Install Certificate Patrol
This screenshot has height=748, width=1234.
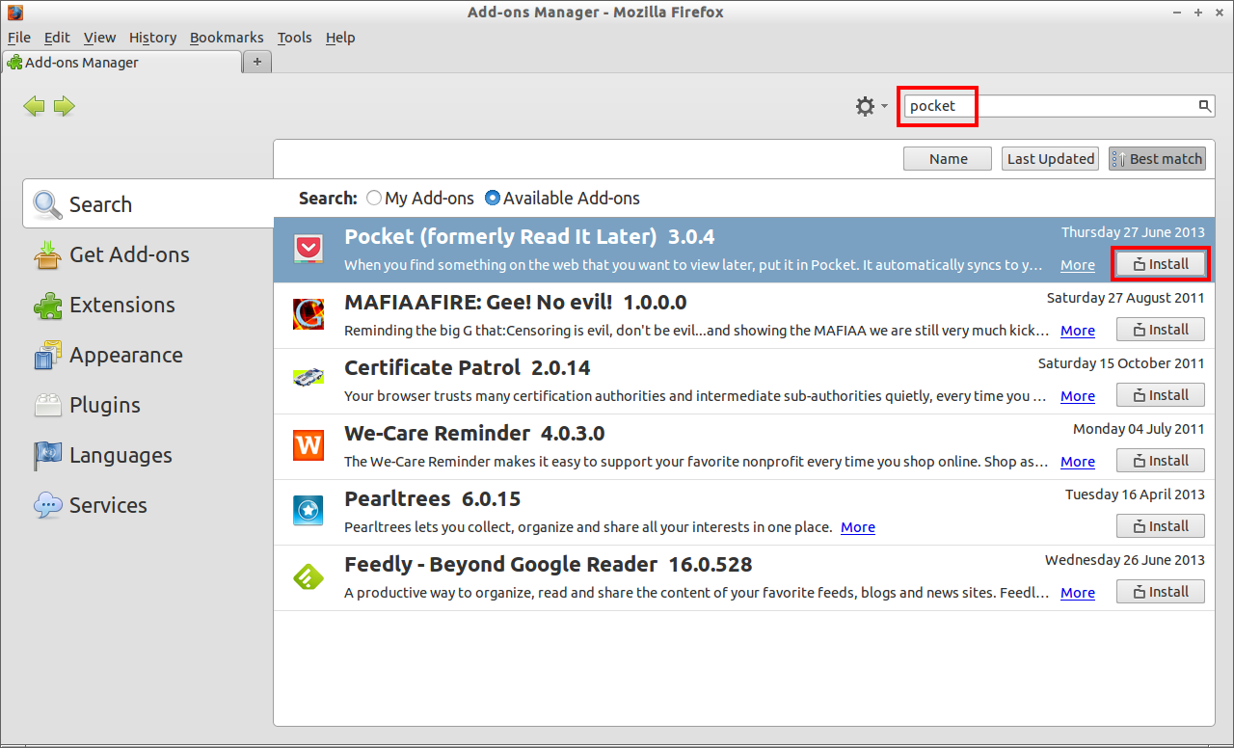1161,395
